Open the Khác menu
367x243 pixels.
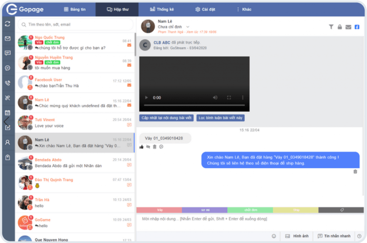[x=244, y=10]
